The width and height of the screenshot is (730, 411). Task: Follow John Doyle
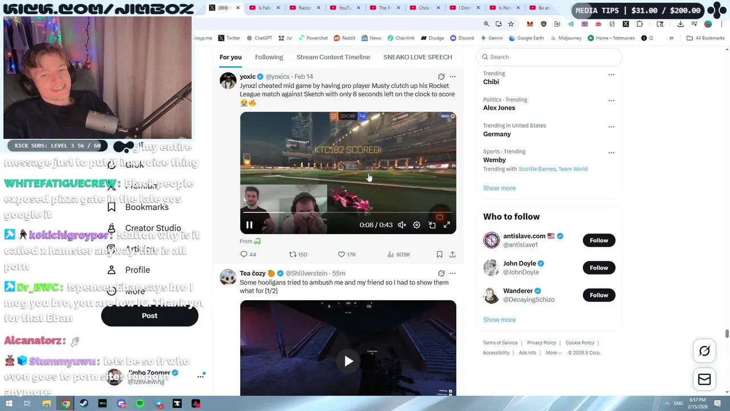pyautogui.click(x=599, y=268)
